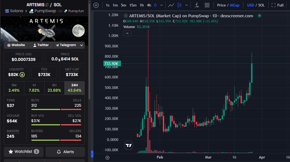Viewport: 290px width, 162px height.
Task: Click the add symbol compare plus icon
Action: pyautogui.click(x=96, y=5)
